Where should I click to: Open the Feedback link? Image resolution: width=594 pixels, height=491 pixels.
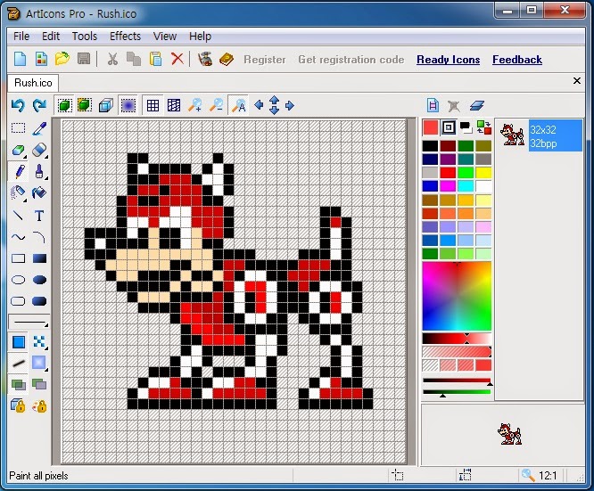coord(517,60)
